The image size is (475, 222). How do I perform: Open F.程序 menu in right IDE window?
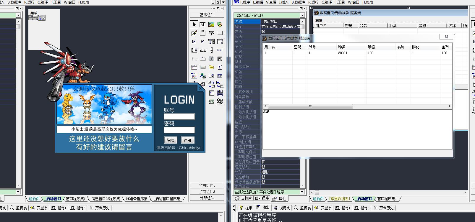[245, 2]
